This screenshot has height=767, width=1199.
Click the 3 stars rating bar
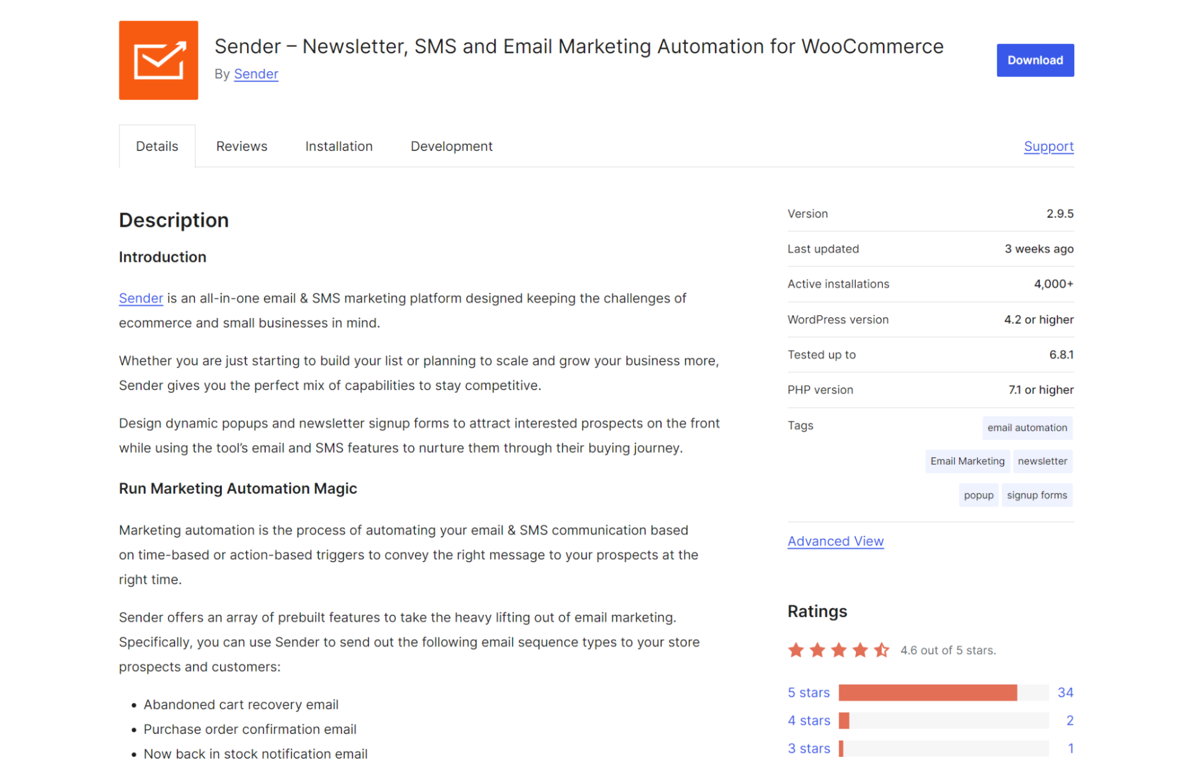(x=943, y=749)
